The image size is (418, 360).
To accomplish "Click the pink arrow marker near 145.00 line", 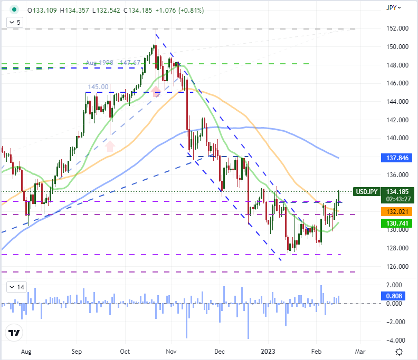I will pos(156,91).
